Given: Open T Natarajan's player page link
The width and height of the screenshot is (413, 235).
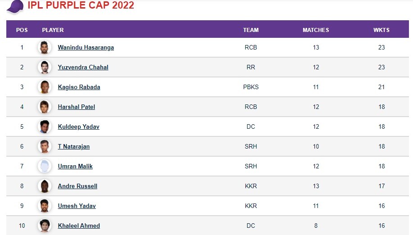Looking at the screenshot, I should coord(74,146).
